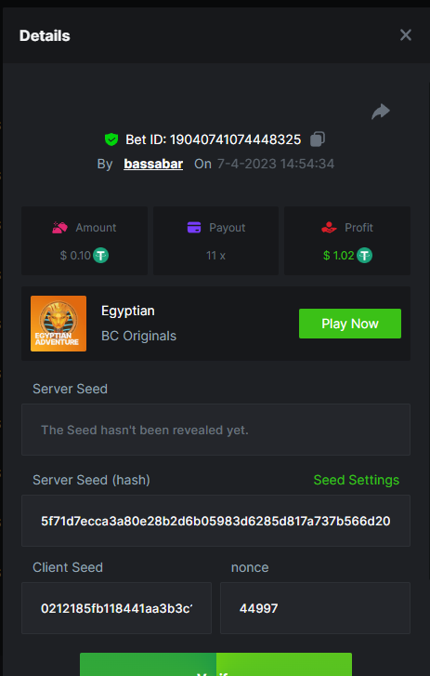The width and height of the screenshot is (430, 676).
Task: Click the Tether coin icon beside Amount
Action: click(100, 256)
